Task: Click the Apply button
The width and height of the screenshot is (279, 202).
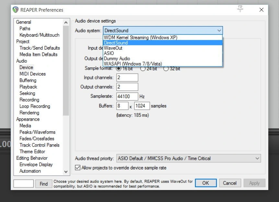Action: (x=254, y=183)
